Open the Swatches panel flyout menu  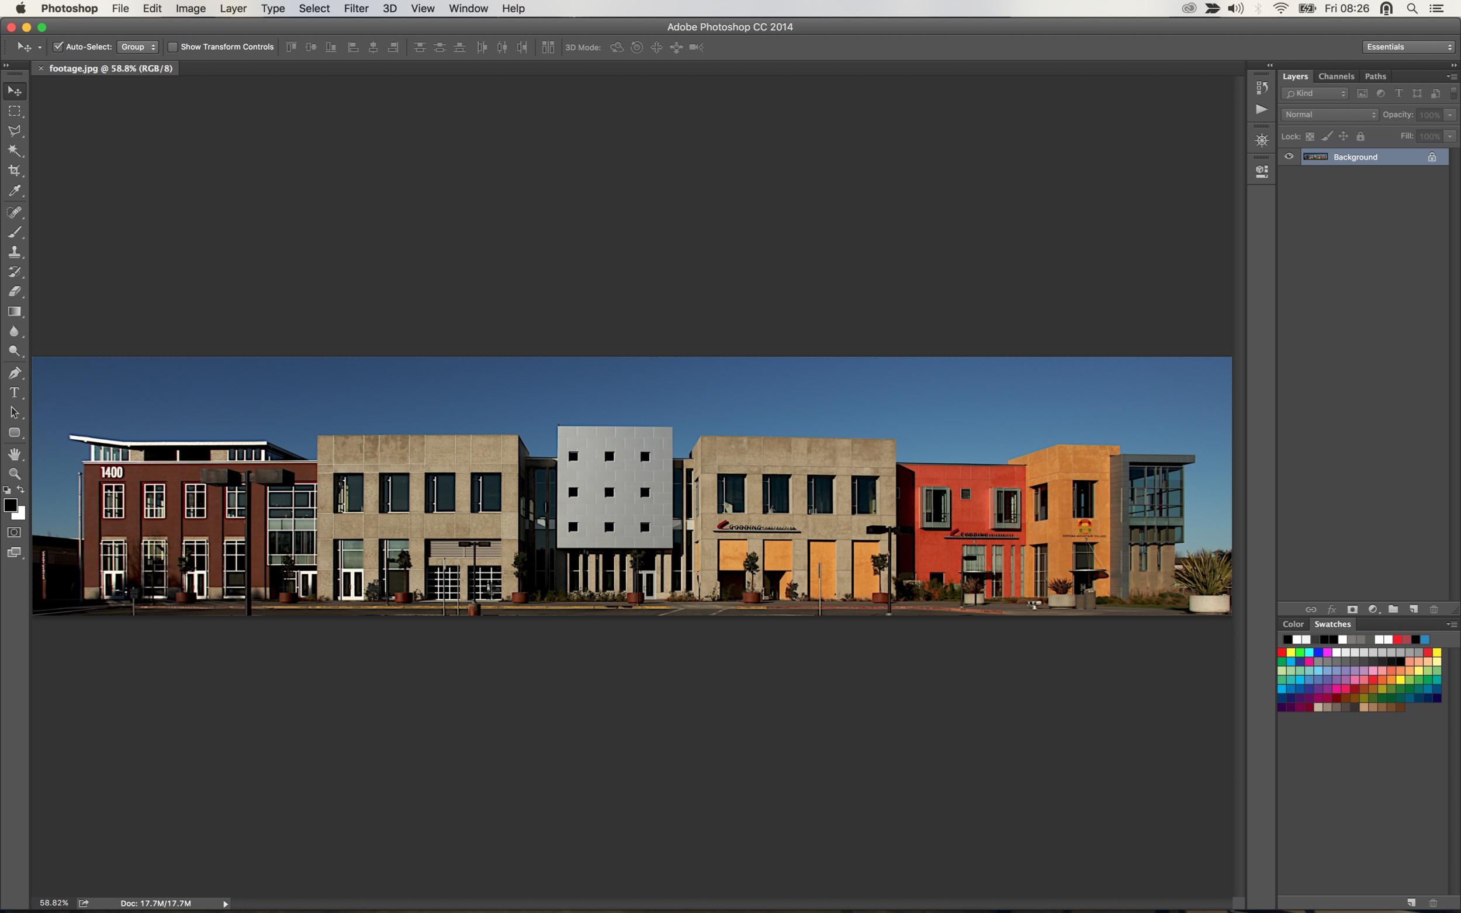(1452, 624)
